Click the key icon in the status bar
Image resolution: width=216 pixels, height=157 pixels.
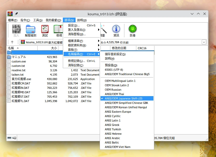[x=14, y=138]
